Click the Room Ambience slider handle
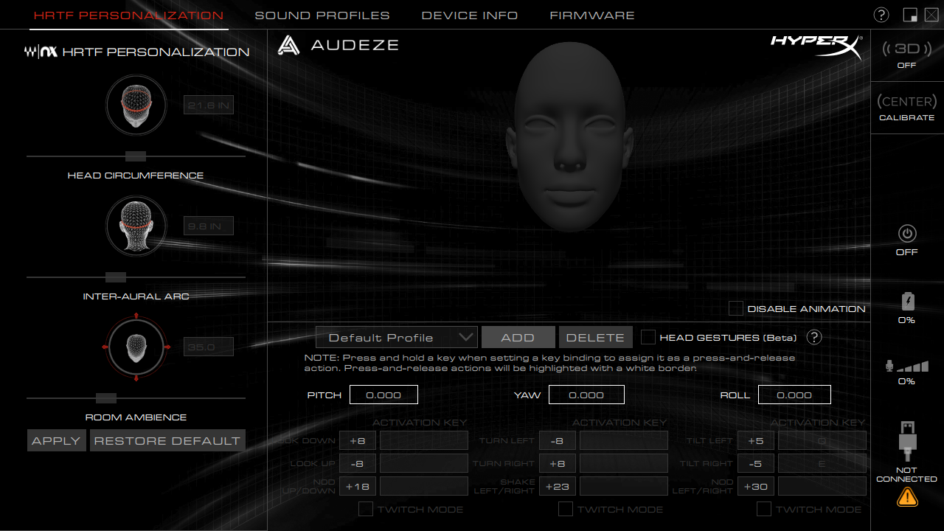The height and width of the screenshot is (531, 944). [106, 398]
